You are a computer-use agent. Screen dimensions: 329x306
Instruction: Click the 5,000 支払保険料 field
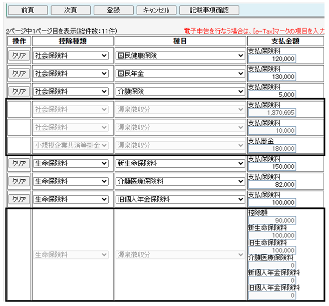[x=272, y=95]
